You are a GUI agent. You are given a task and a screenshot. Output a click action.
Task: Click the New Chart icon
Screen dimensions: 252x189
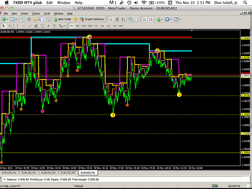(x=4, y=19)
